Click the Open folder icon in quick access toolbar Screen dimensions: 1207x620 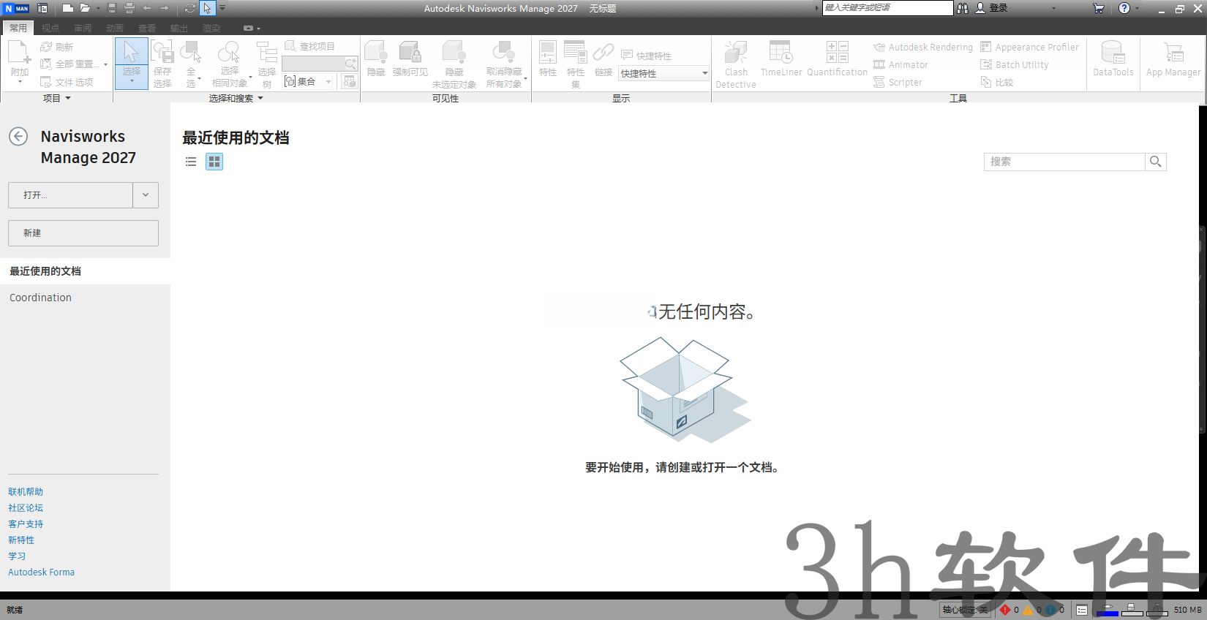coord(85,8)
